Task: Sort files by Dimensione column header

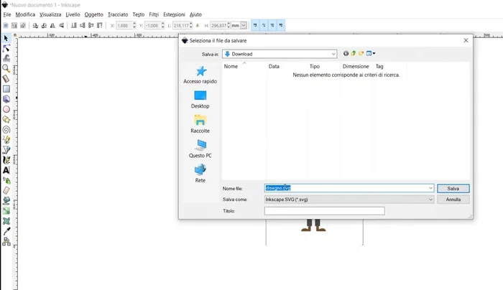Action: pos(356,66)
